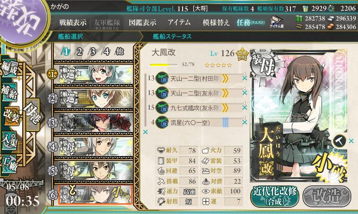Click the 母港 home port icon
The height and width of the screenshot is (214, 358).
click(33, 115)
